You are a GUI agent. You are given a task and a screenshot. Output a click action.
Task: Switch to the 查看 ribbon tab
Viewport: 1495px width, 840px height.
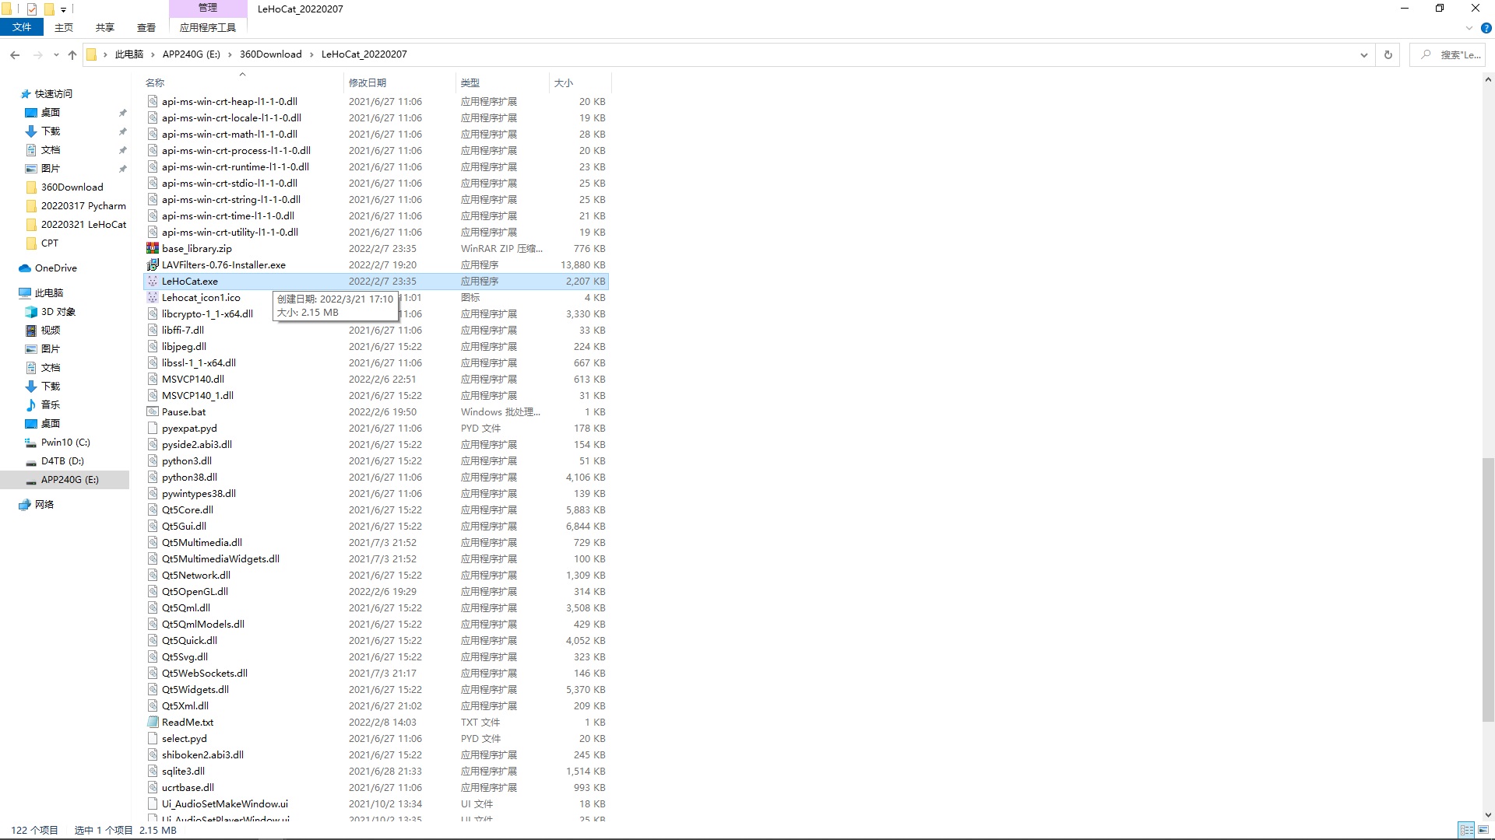[x=146, y=27]
